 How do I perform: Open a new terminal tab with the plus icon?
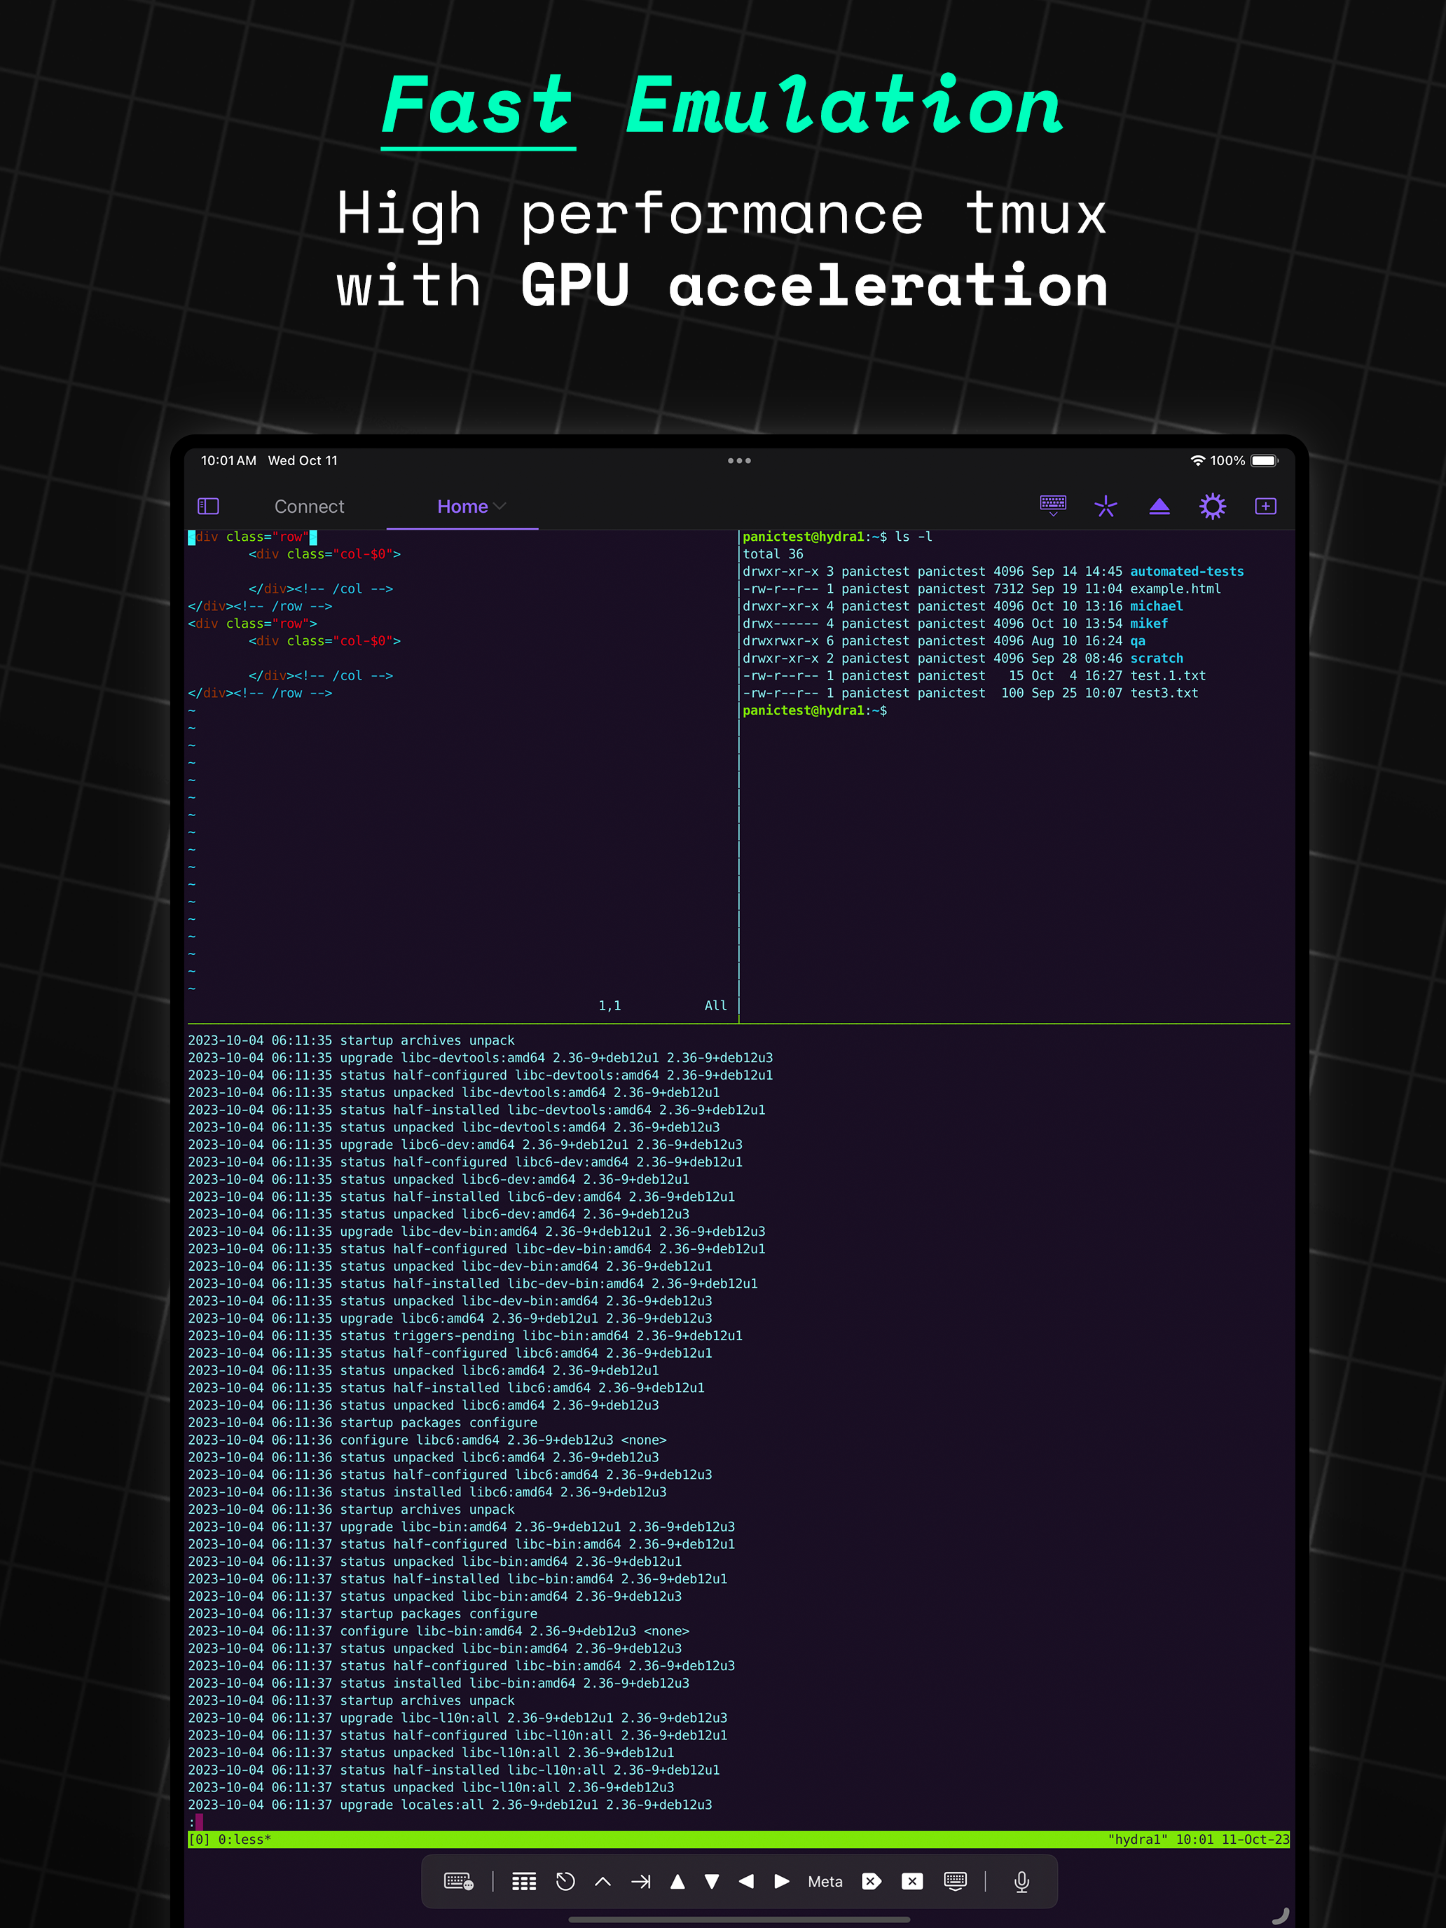point(1265,506)
